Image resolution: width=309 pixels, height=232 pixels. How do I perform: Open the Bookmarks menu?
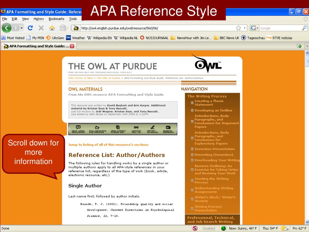56,19
